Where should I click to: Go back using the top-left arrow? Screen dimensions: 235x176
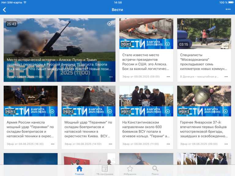pyautogui.click(x=4, y=10)
